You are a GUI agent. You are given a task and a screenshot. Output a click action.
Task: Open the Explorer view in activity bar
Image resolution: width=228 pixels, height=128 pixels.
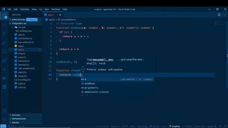5,16
